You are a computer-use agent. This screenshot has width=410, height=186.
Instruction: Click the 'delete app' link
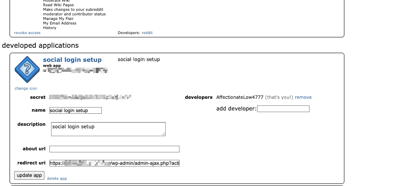tap(57, 179)
